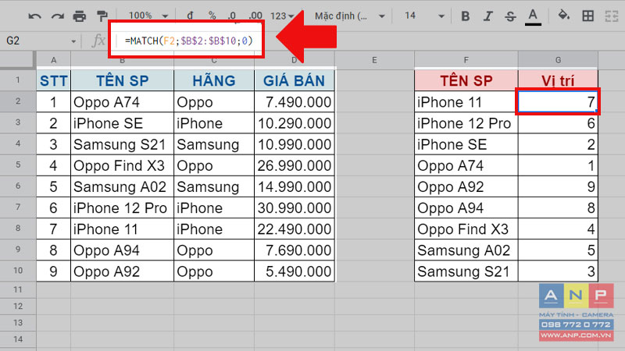Screen dimensions: 625x351
Task: Click price cell 7.490.000
Action: (x=295, y=102)
